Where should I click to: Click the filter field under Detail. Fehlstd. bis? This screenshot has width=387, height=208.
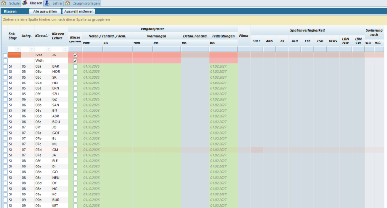tap(195, 49)
